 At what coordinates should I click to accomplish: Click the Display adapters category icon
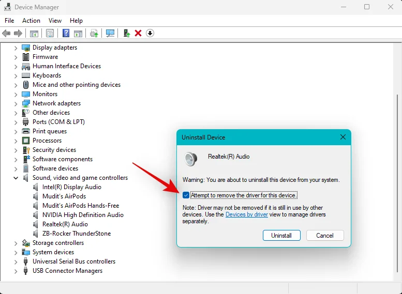[26, 48]
